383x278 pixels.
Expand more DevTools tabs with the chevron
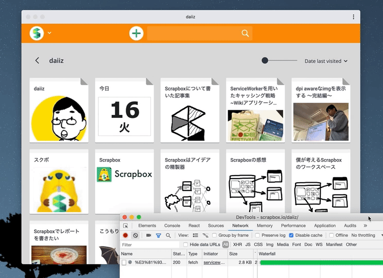click(x=365, y=225)
